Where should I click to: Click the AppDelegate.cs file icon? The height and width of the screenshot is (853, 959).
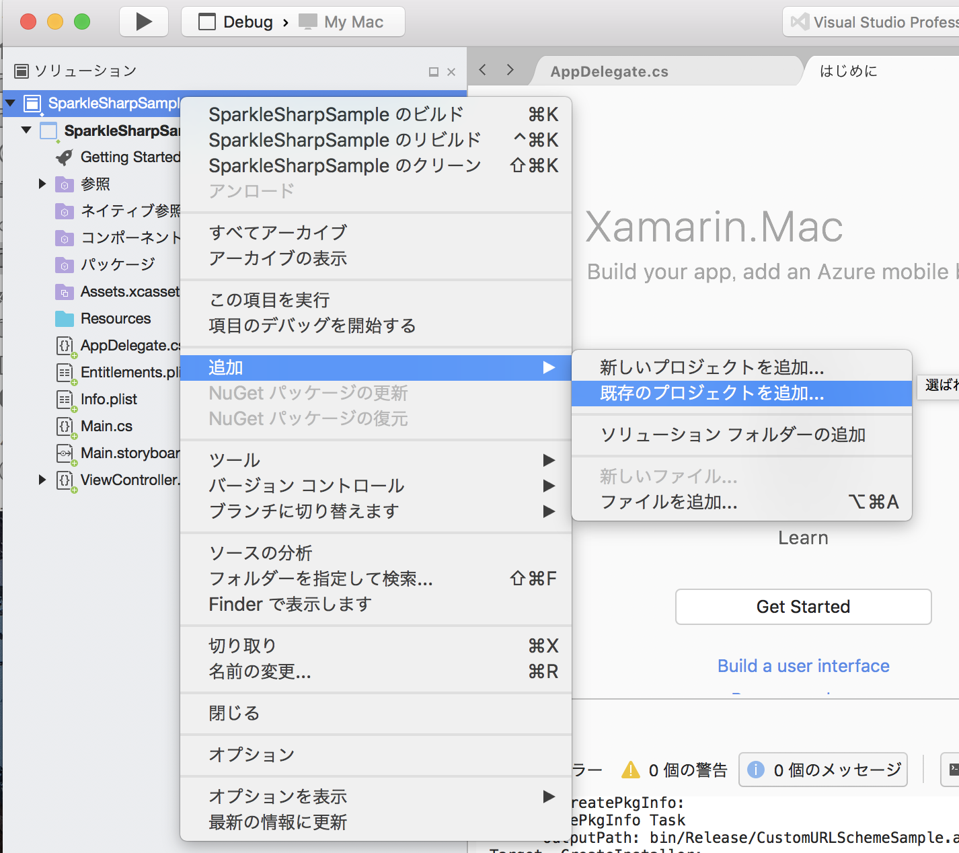(65, 346)
